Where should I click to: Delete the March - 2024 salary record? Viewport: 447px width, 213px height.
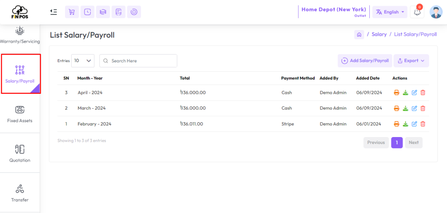click(x=423, y=108)
